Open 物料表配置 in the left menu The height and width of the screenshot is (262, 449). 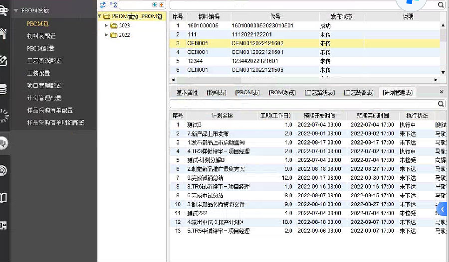click(41, 36)
